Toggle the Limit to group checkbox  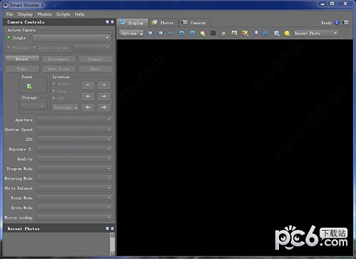click(34, 47)
